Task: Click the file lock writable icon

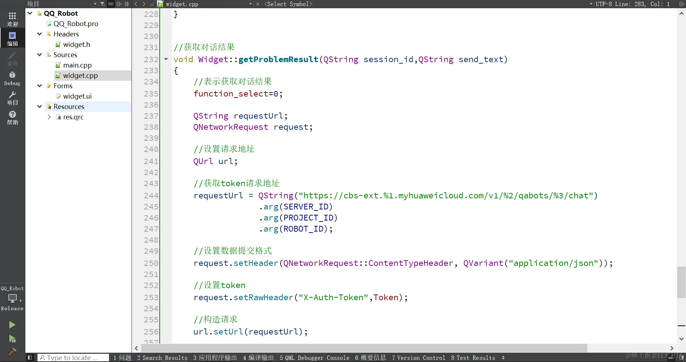Action: coord(152,4)
